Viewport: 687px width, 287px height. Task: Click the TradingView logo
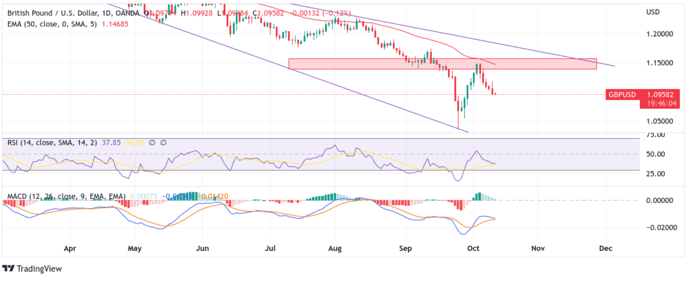click(32, 269)
